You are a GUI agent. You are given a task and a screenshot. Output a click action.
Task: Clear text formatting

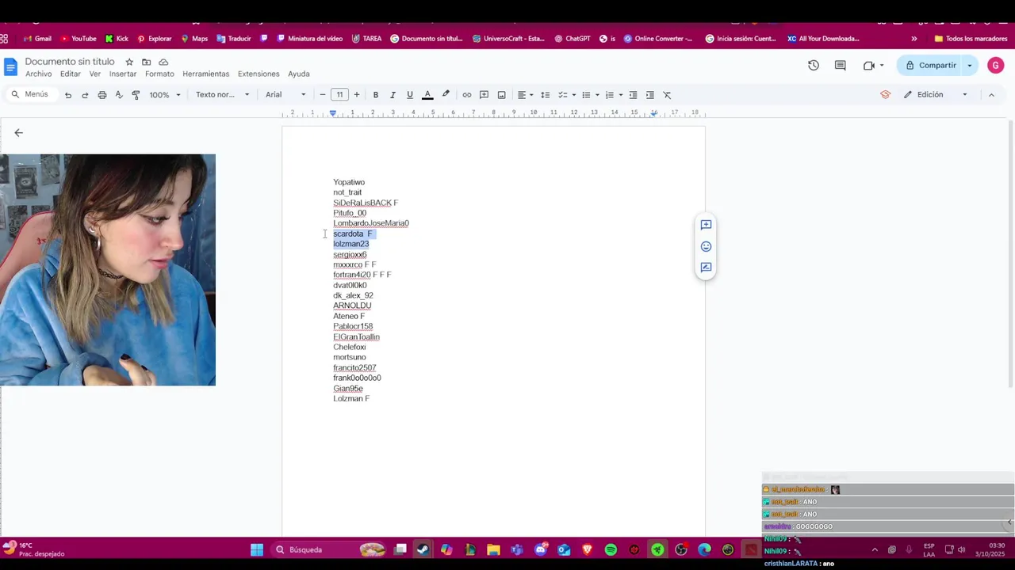click(667, 95)
